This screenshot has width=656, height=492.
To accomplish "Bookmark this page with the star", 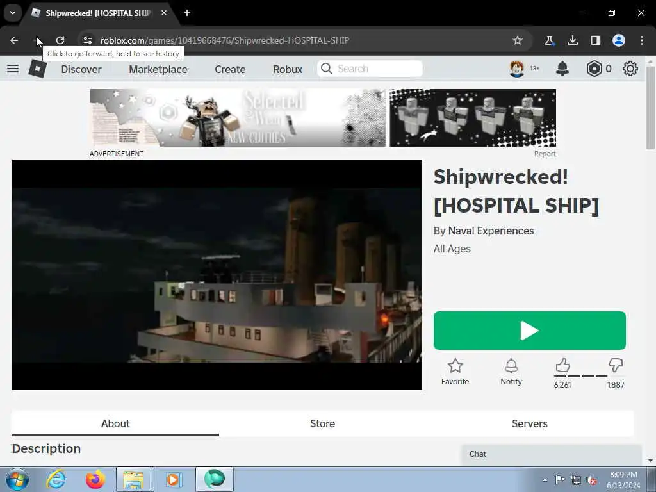I will pyautogui.click(x=518, y=40).
